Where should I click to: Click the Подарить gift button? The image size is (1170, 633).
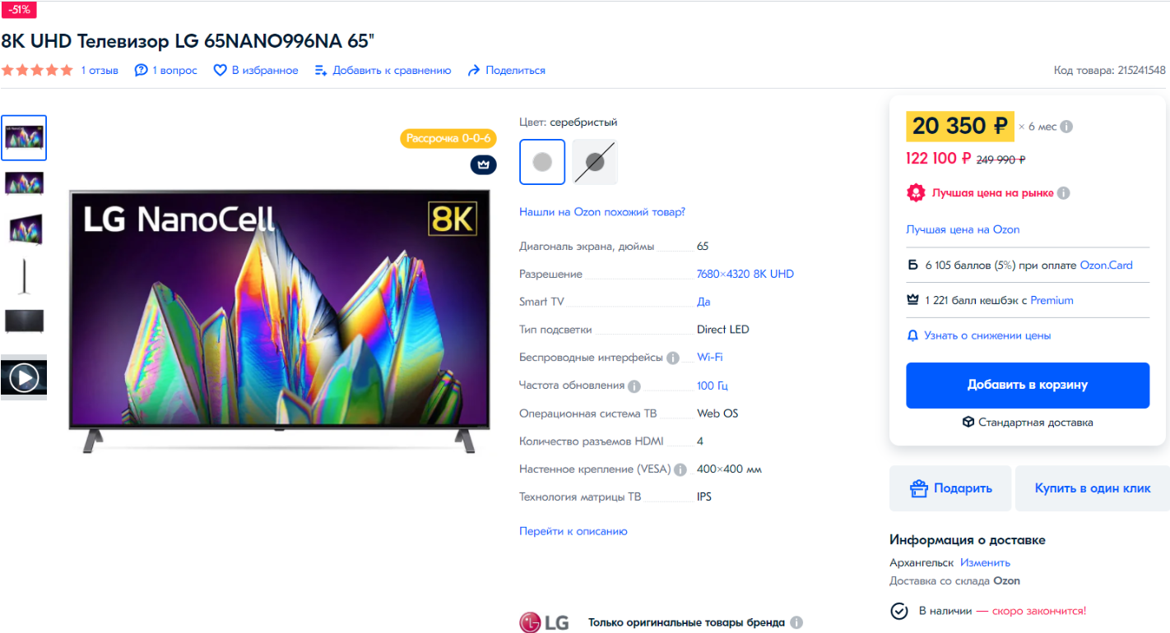950,488
